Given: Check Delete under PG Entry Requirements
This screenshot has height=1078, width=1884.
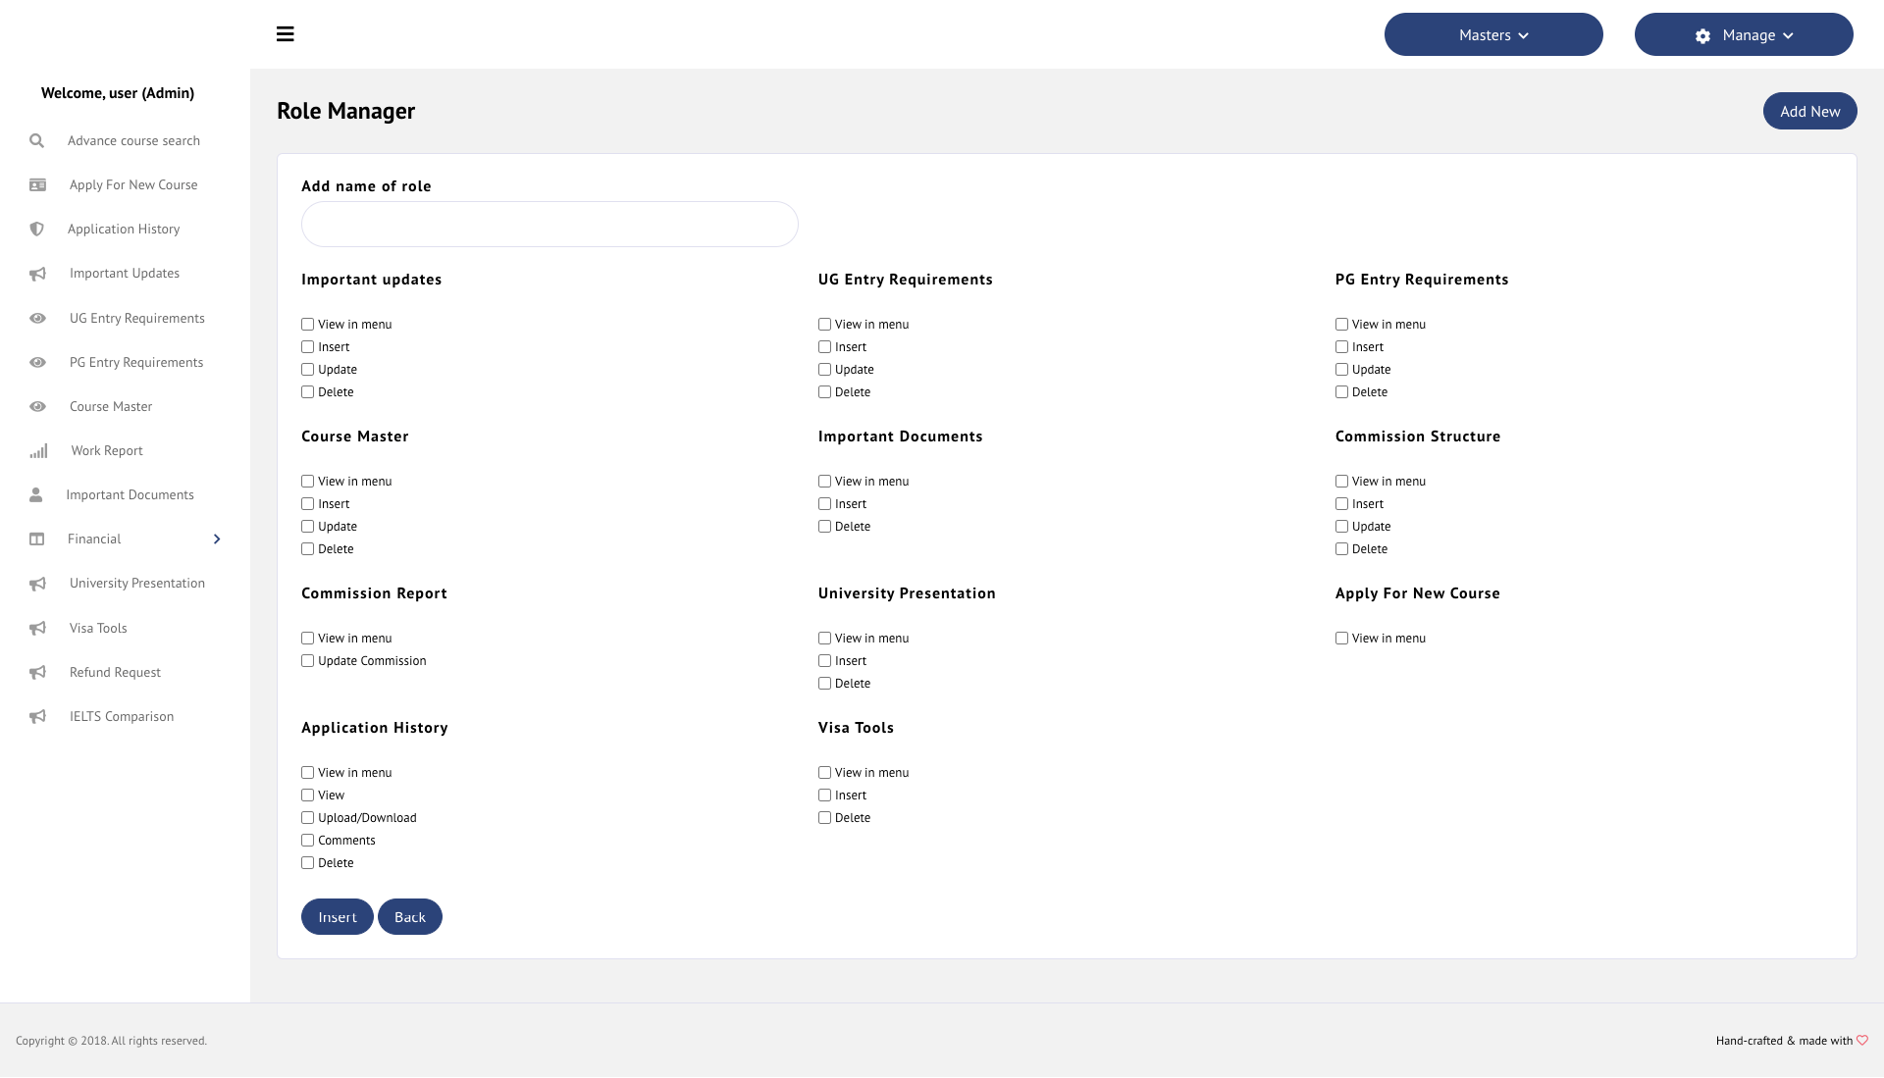Looking at the screenshot, I should pos(1341,392).
